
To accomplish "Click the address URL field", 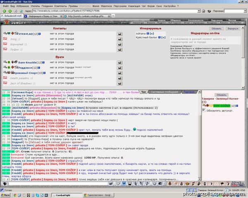I will 115,11.
